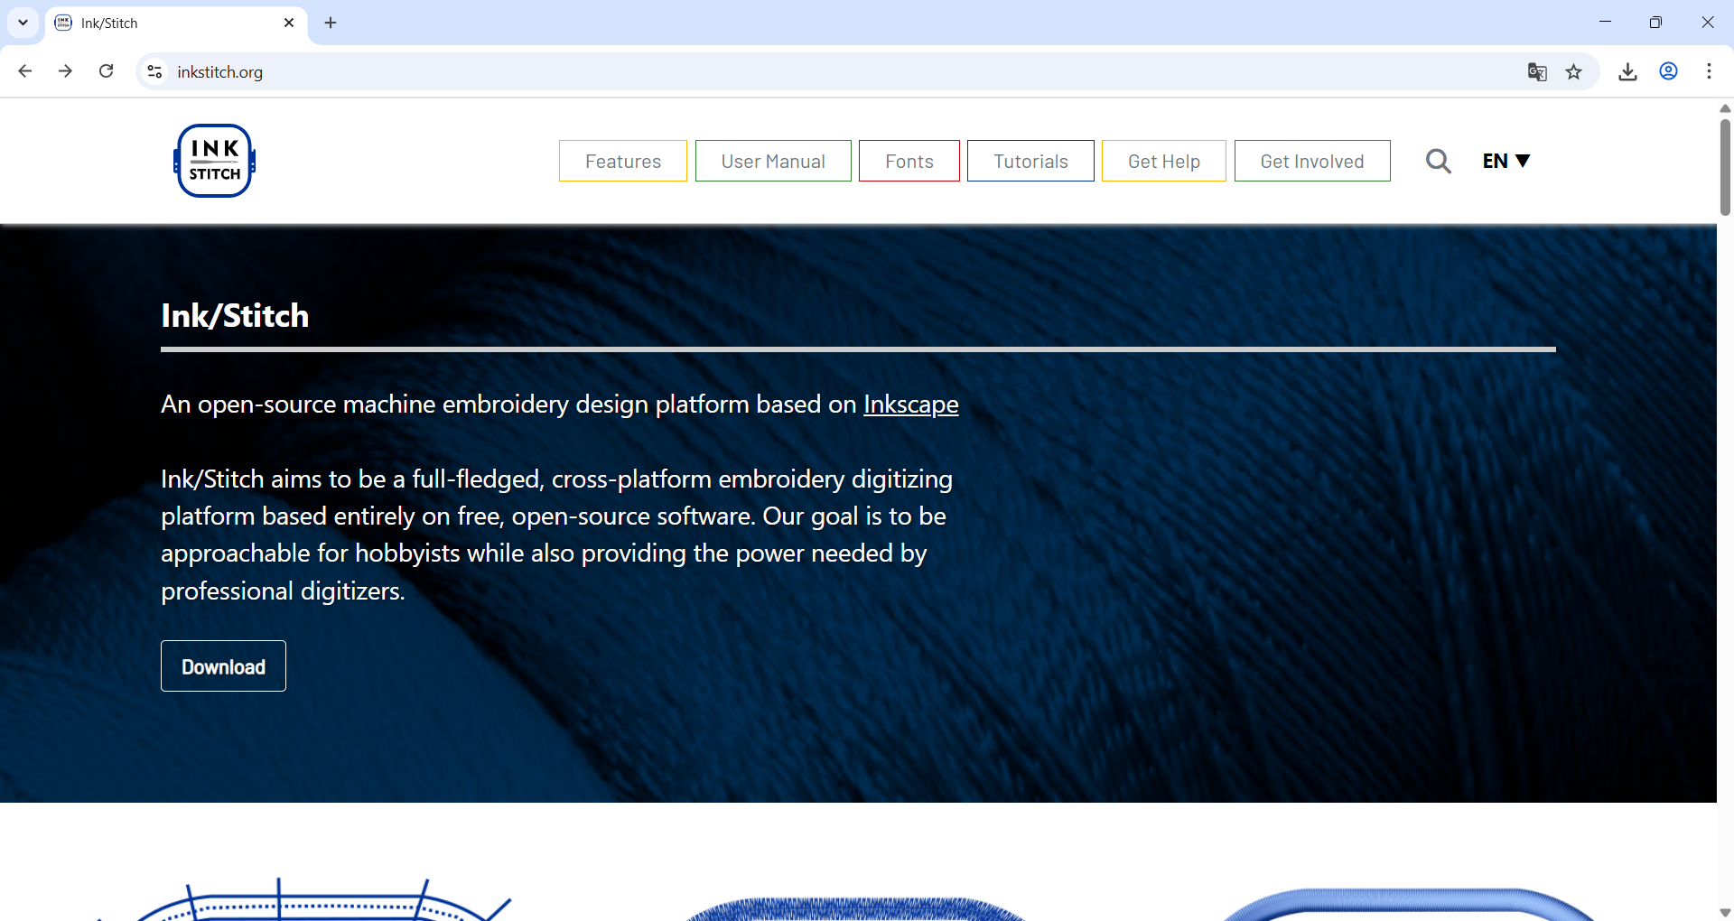Click the browser forward arrow
This screenshot has width=1734, height=921.
(x=65, y=71)
